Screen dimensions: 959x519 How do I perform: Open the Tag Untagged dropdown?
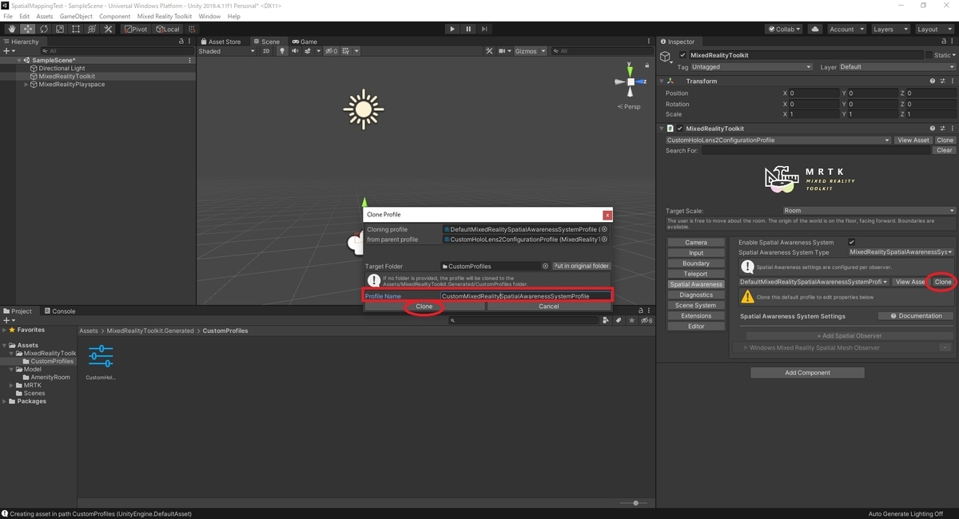752,67
